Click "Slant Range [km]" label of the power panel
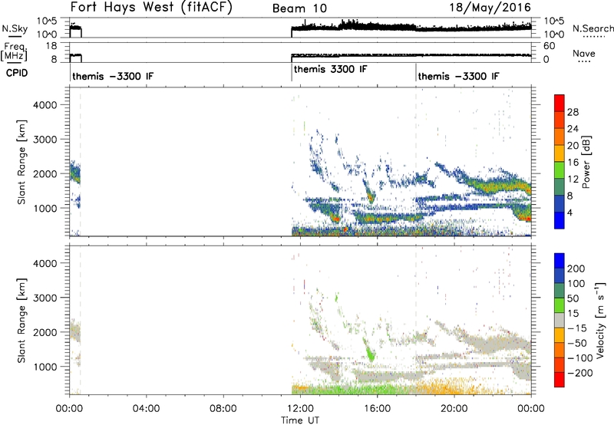 pos(21,162)
